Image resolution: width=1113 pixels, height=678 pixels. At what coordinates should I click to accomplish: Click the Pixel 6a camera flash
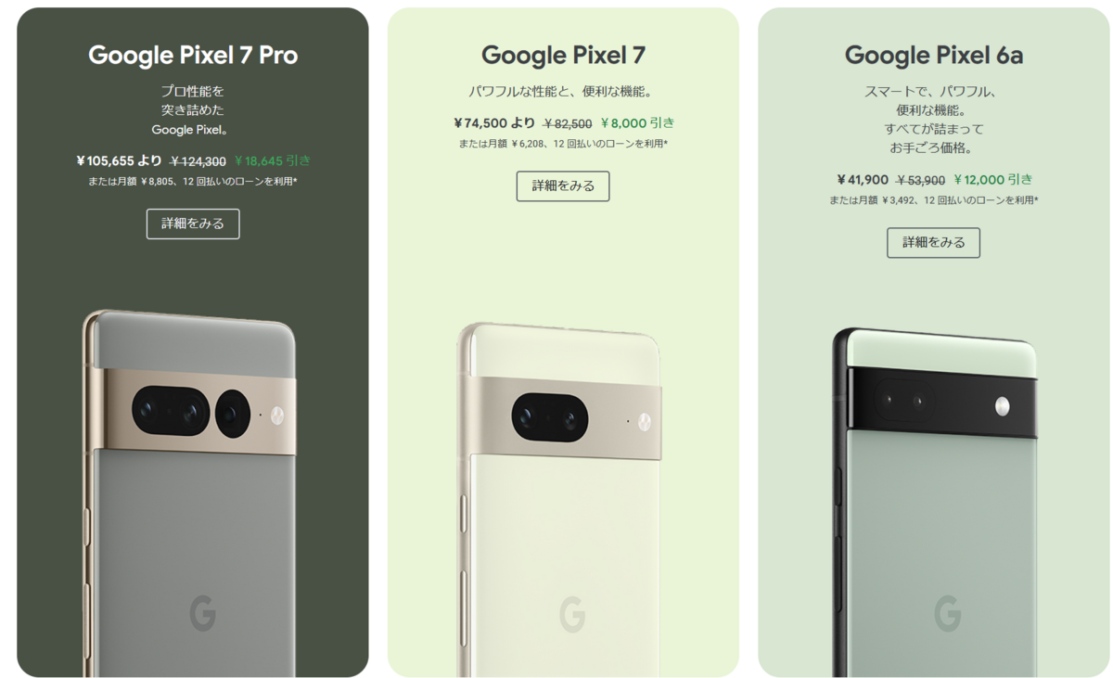point(1002,404)
